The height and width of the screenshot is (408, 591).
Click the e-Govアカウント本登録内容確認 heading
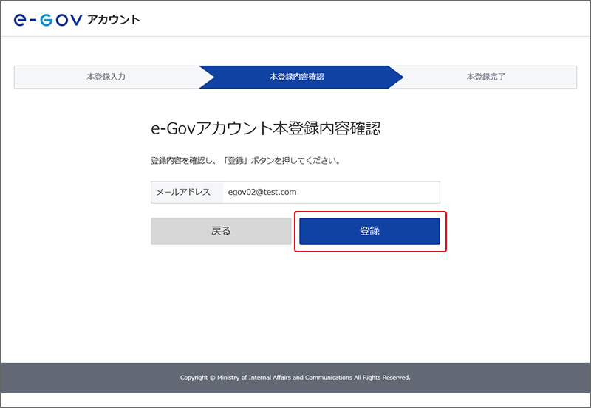266,128
